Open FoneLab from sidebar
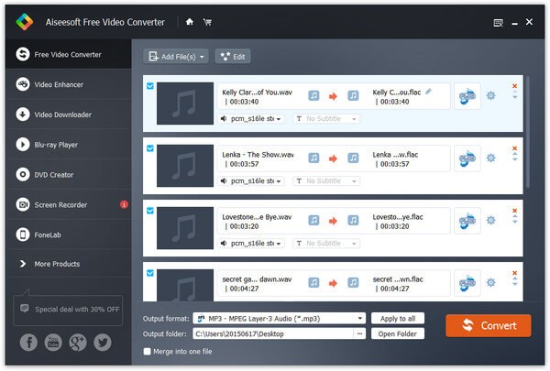 pyautogui.click(x=69, y=235)
